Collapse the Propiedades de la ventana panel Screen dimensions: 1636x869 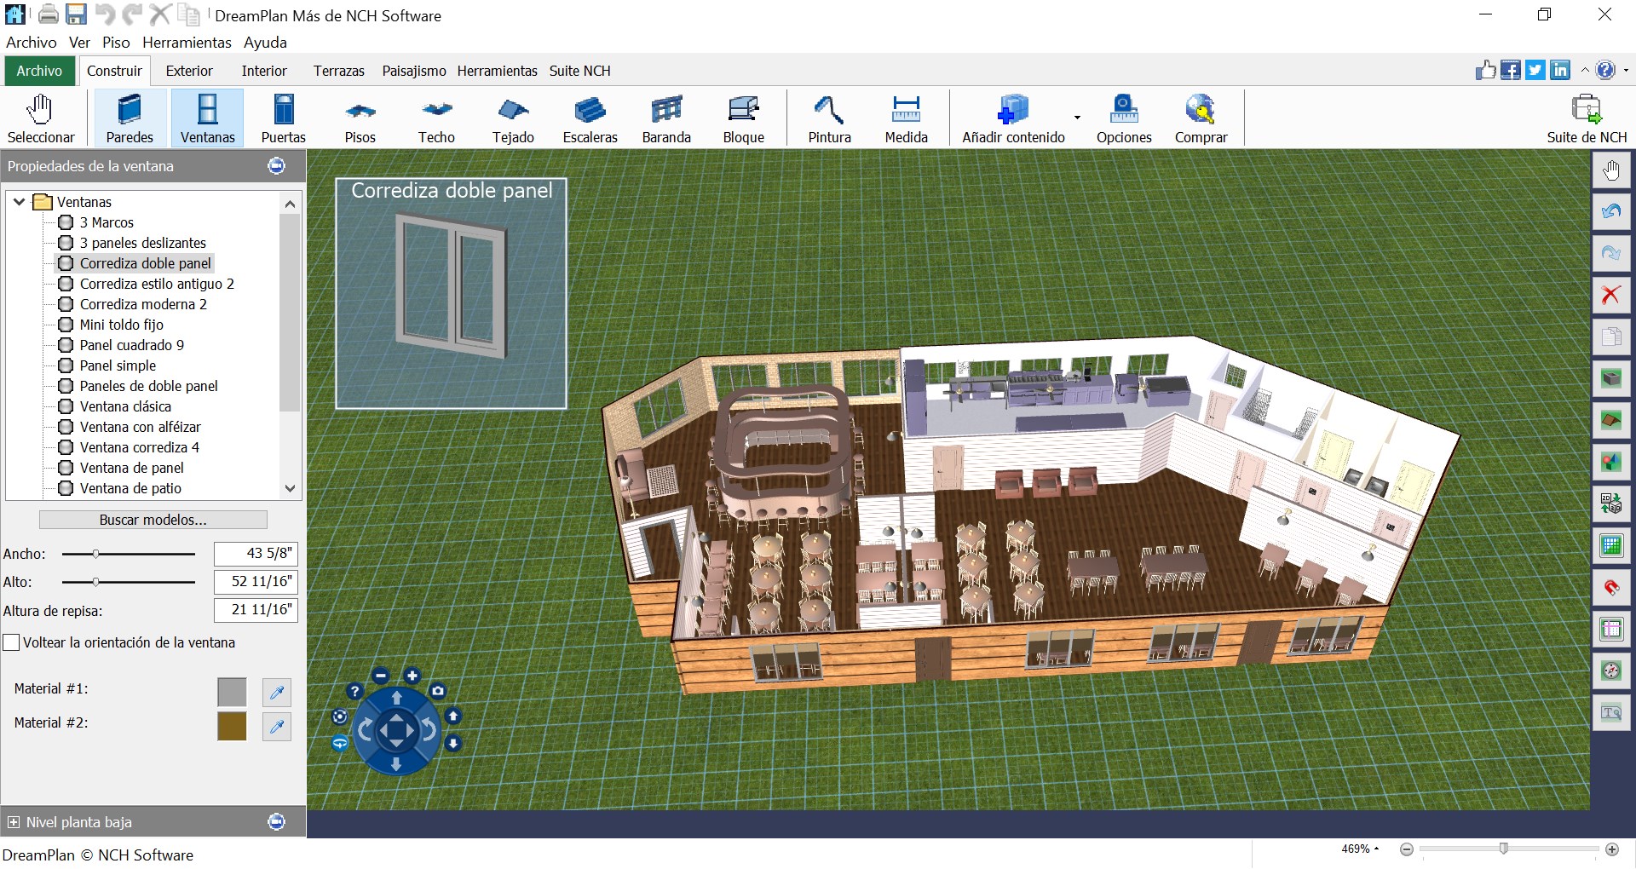(276, 166)
